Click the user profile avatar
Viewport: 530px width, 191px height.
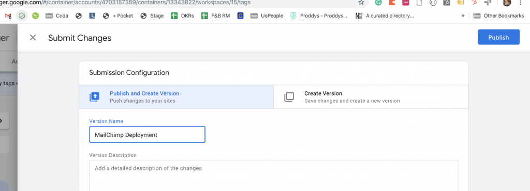click(x=507, y=3)
